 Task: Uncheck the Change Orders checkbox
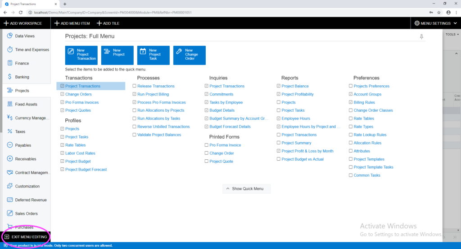[x=62, y=94]
